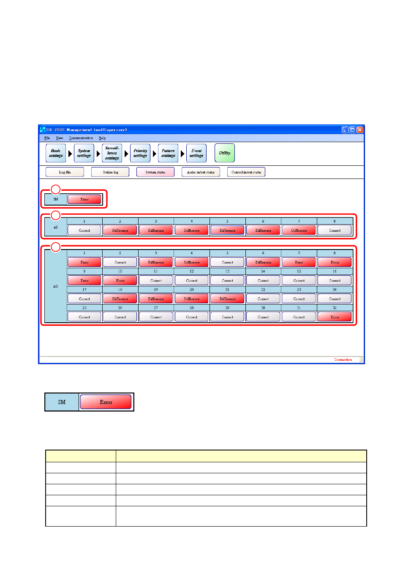Click AO unit 16 Correct button

(335, 280)
